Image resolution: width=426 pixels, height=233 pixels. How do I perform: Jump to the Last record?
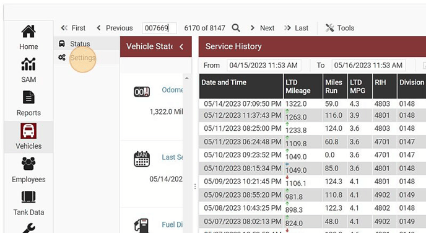296,28
